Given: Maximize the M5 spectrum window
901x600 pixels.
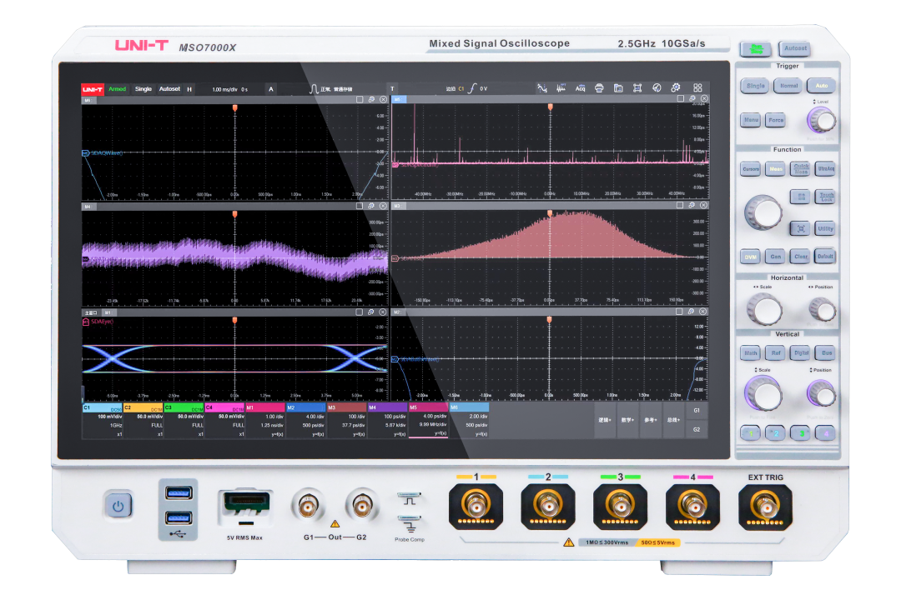Looking at the screenshot, I should coord(681,99).
